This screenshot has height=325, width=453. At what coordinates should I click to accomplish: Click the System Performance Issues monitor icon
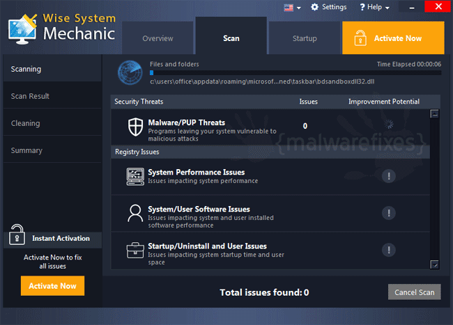tap(135, 177)
